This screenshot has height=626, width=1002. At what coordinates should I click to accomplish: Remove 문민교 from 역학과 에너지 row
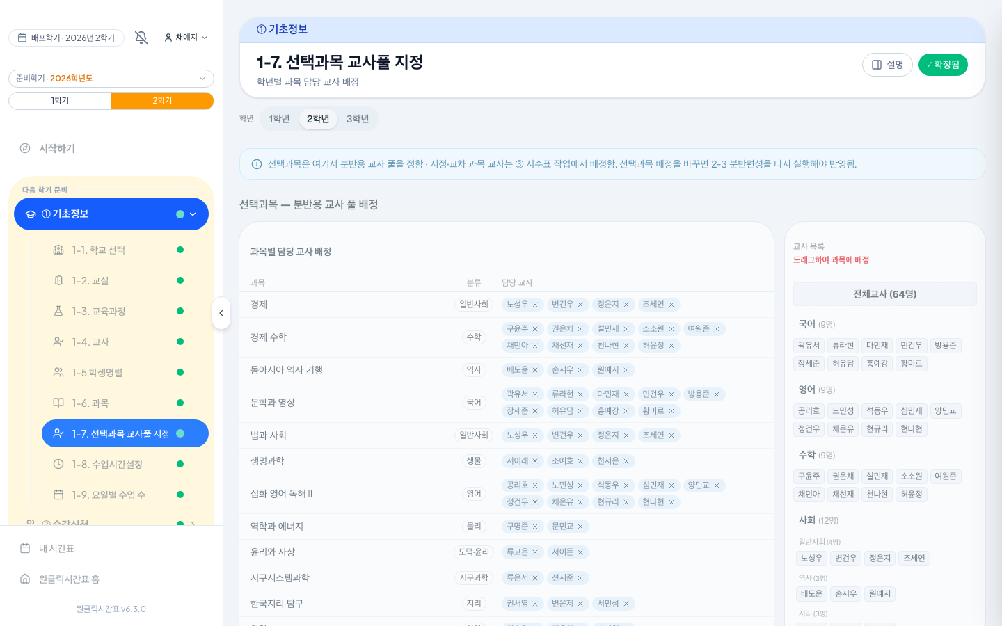pyautogui.click(x=580, y=527)
